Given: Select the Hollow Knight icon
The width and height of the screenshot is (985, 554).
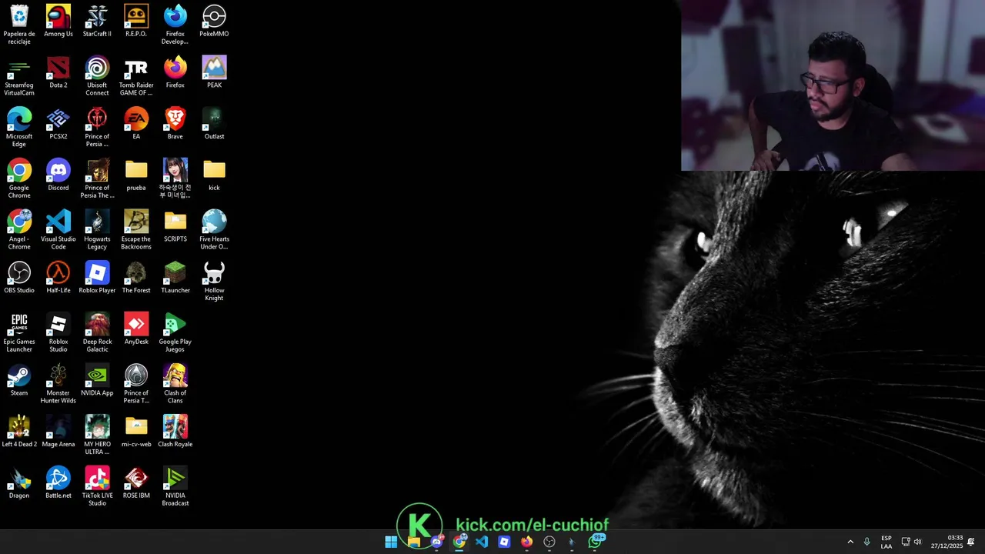Looking at the screenshot, I should 214,282.
